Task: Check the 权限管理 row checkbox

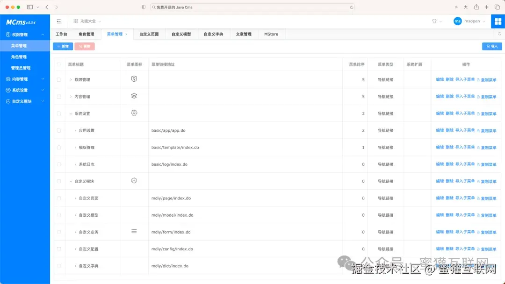Action: point(59,79)
